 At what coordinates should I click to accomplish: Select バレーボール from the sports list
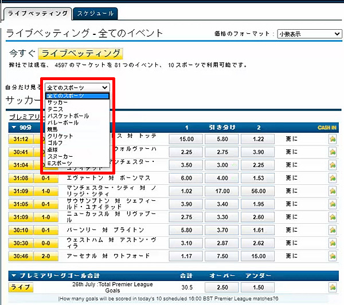point(77,122)
